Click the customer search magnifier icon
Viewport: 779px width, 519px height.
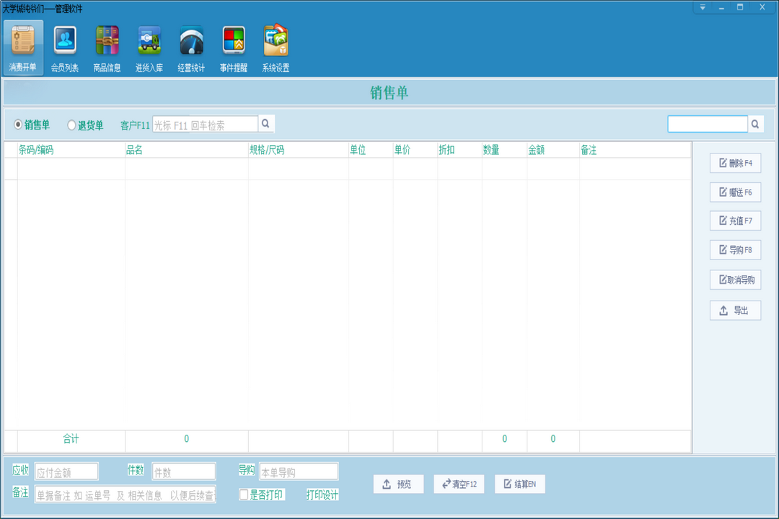[x=265, y=123]
